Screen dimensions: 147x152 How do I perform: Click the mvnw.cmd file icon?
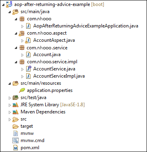[15, 140]
